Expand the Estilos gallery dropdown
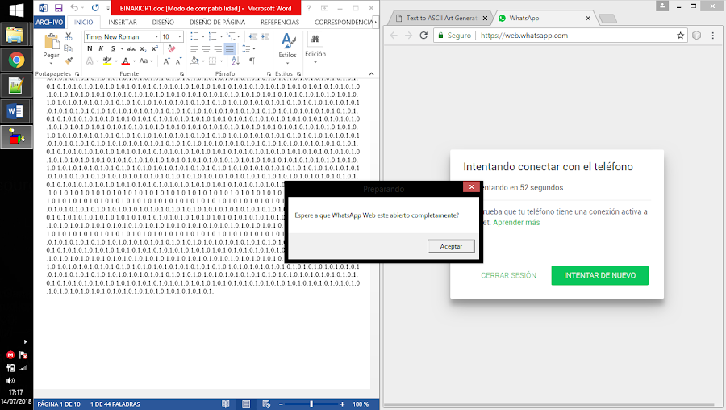 pyautogui.click(x=287, y=63)
